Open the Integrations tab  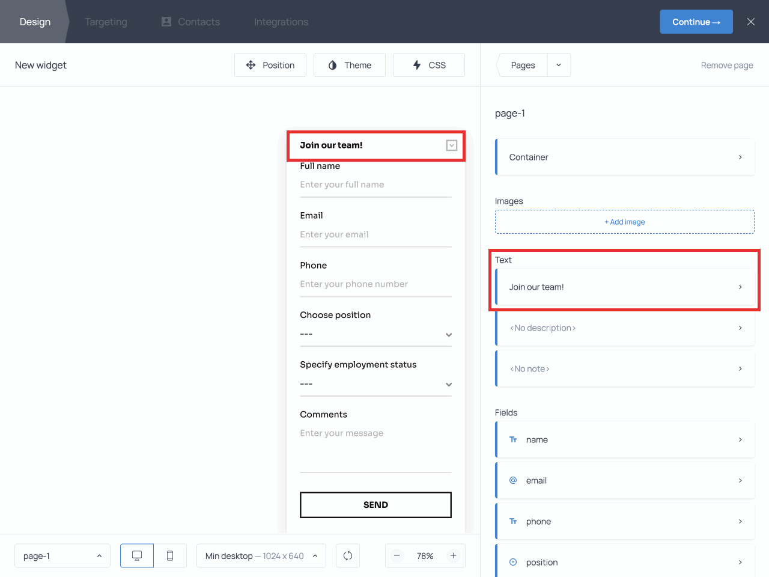(281, 22)
